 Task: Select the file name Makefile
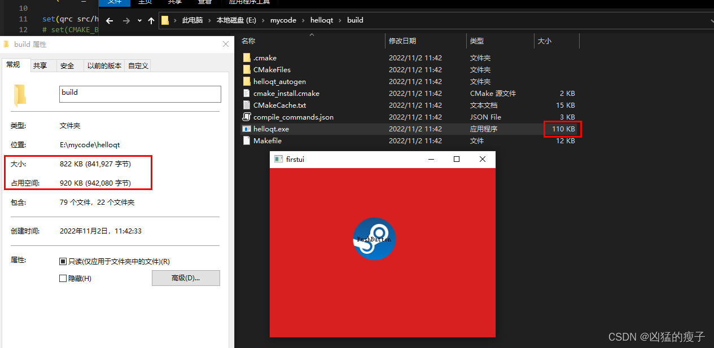point(268,140)
